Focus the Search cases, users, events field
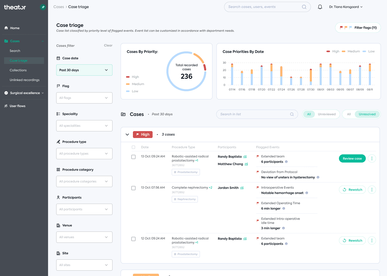The image size is (387, 276). pos(267,7)
